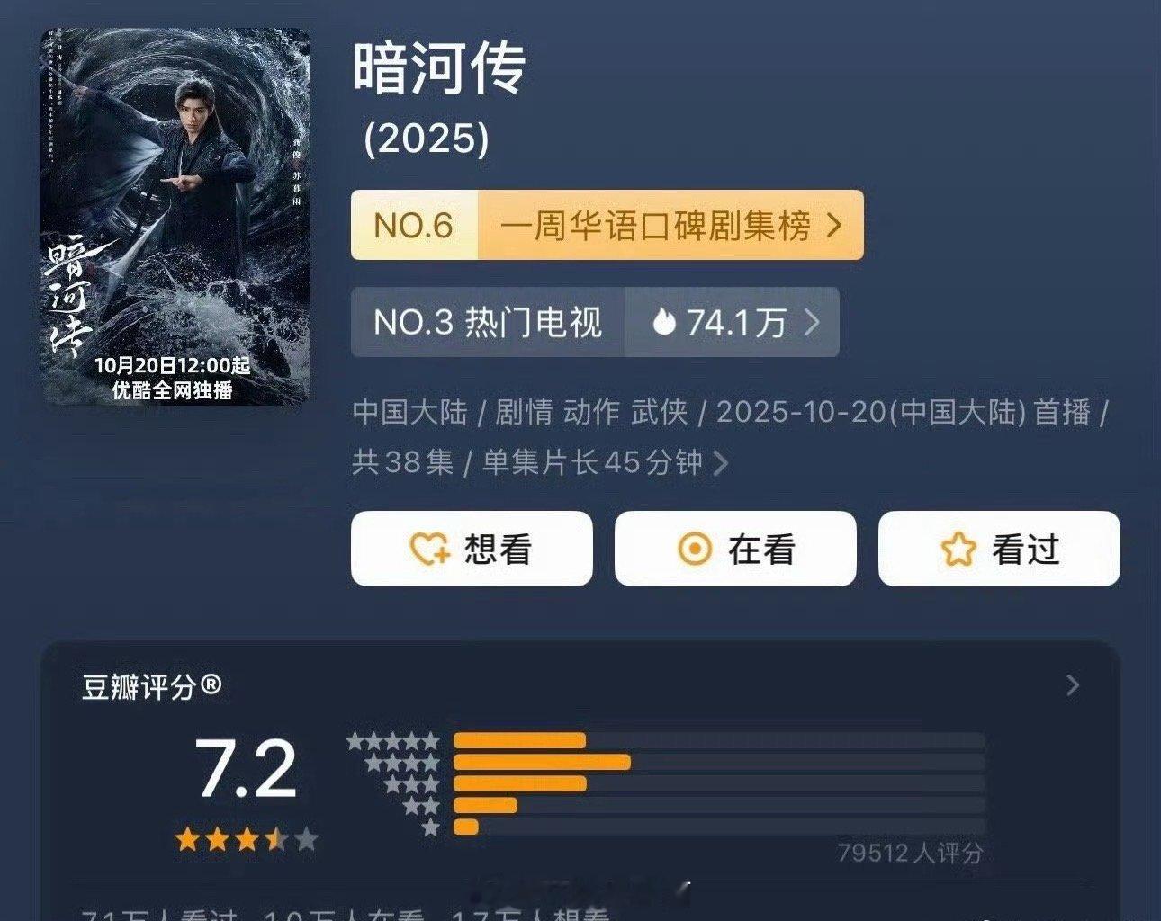Open NO.3 热门电视 ranking
This screenshot has height=921, width=1161.
click(x=488, y=322)
